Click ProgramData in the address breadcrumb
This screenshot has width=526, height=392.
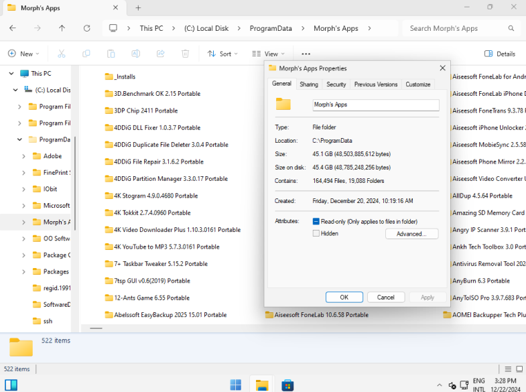(x=271, y=28)
